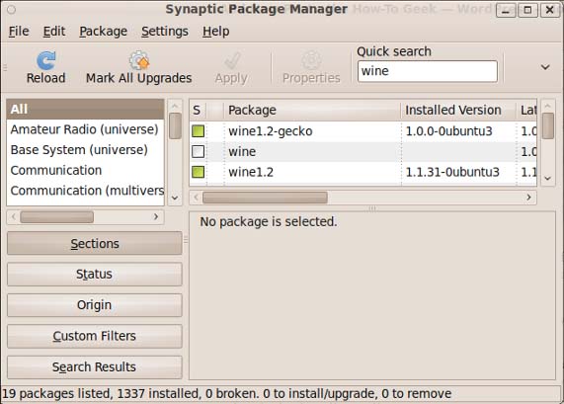
Task: Click the Properties gear toolbar icon
Action: (311, 60)
